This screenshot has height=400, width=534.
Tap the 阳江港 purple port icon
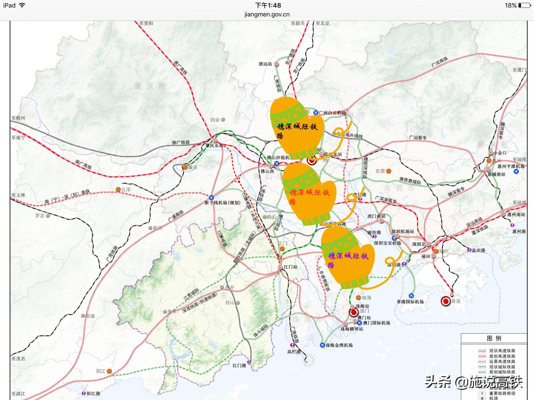[84, 393]
